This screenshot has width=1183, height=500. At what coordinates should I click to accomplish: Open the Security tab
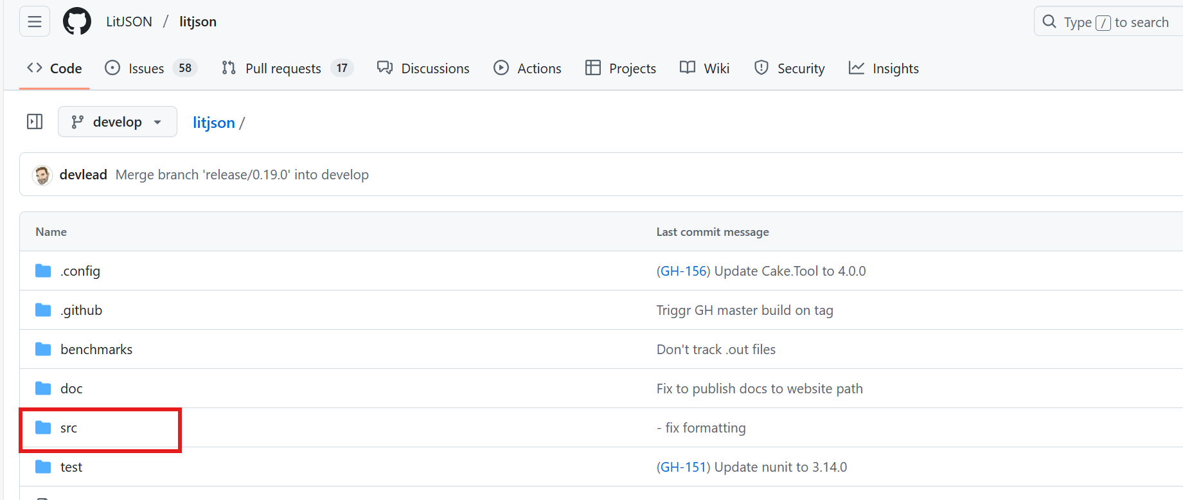click(x=789, y=68)
